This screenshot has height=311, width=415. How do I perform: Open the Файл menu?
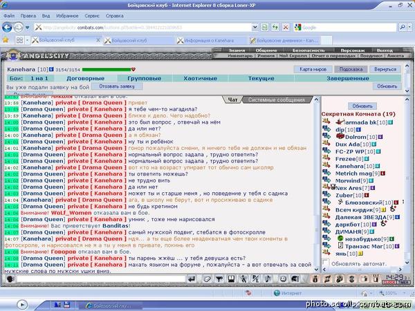pyautogui.click(x=9, y=16)
